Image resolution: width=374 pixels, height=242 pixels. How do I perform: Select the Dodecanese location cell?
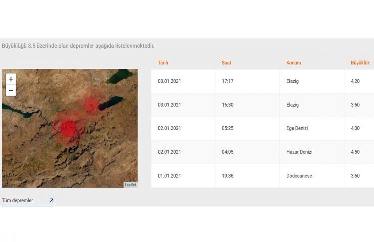coord(299,176)
